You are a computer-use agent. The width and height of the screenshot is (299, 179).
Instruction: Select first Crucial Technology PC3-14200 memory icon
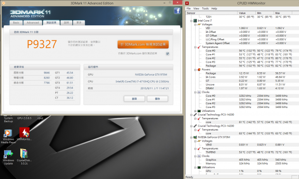pos(195,115)
